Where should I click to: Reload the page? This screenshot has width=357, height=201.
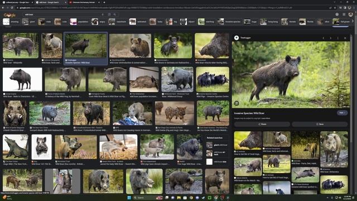coord(12,7)
